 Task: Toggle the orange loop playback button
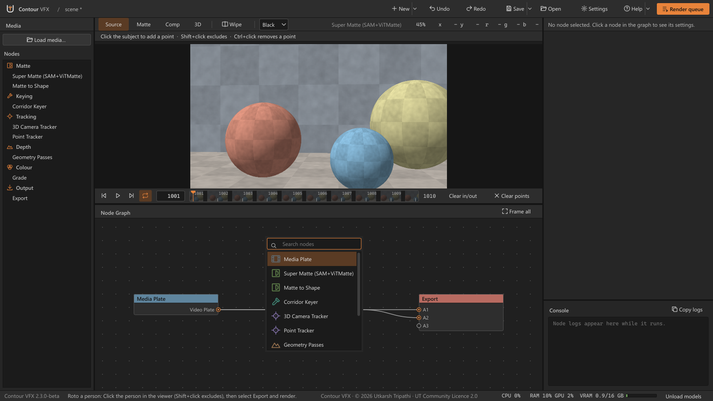tap(145, 196)
